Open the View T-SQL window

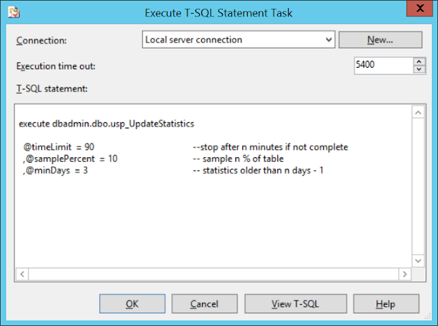tap(296, 303)
